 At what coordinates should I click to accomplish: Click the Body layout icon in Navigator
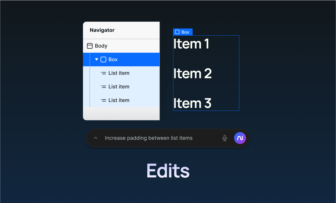click(90, 46)
